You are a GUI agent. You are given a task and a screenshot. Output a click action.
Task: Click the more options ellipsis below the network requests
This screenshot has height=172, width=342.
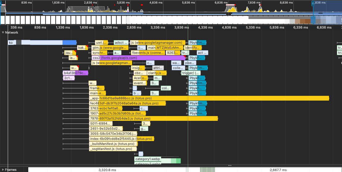pyautogui.click(x=230, y=165)
